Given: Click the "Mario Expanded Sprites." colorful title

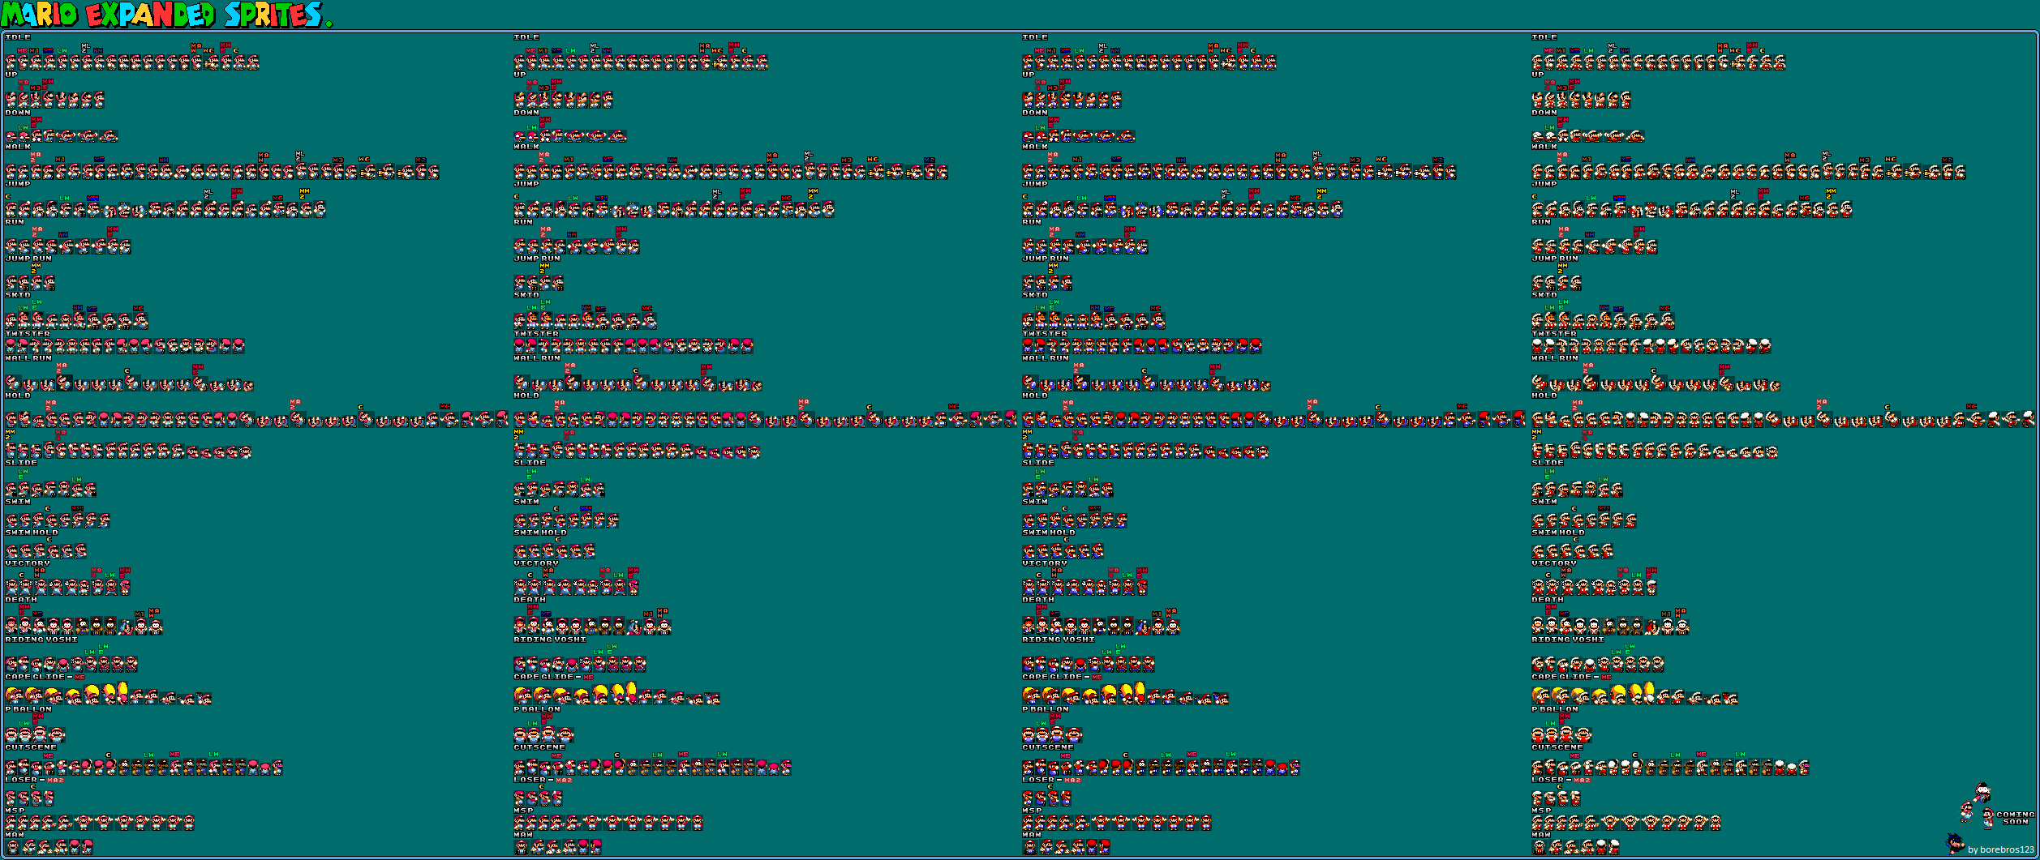Looking at the screenshot, I should [x=166, y=15].
